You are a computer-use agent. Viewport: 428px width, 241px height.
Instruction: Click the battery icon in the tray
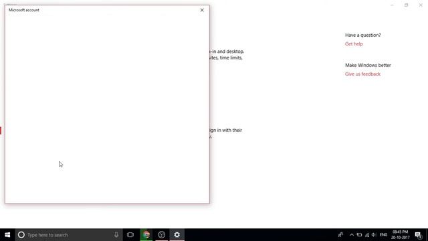click(359, 235)
